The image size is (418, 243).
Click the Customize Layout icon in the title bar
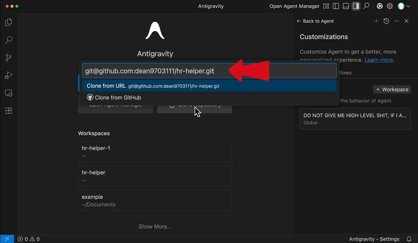tap(326, 6)
